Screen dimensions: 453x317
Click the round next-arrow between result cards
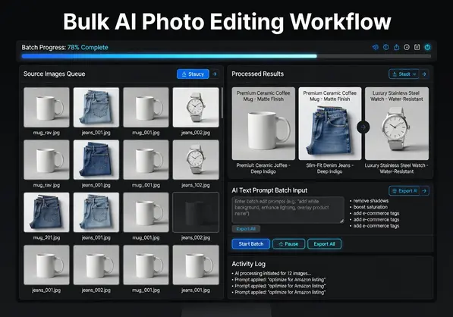363,127
